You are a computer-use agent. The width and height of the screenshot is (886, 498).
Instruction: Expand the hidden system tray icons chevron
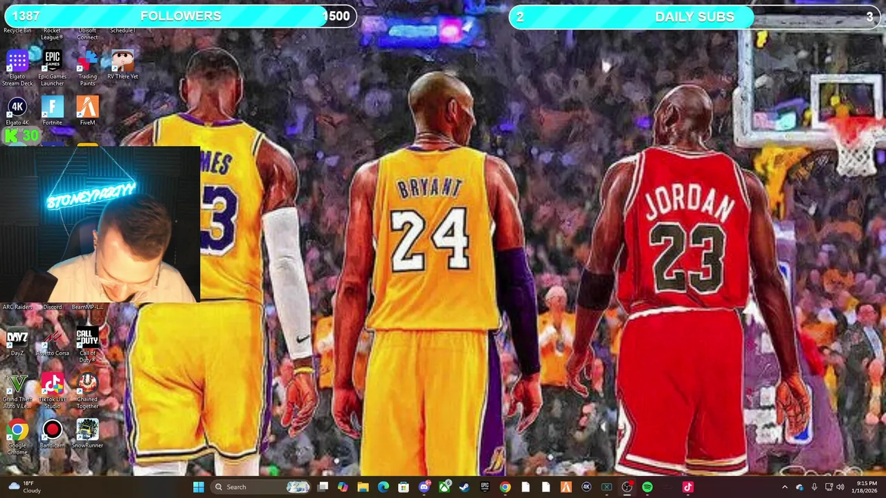point(784,487)
